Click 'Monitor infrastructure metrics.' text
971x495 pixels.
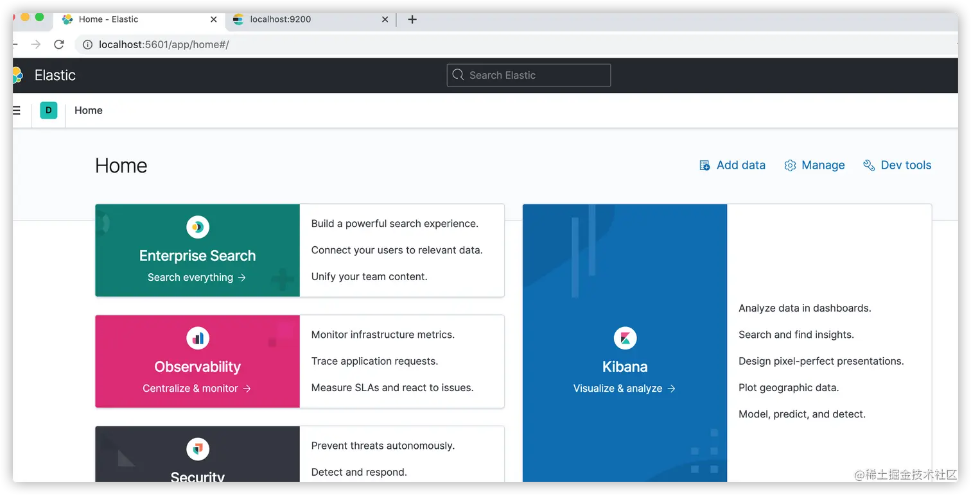coord(383,335)
